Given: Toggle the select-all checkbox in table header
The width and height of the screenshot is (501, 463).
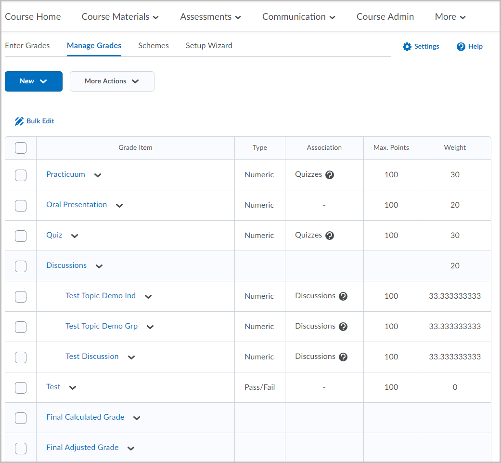Looking at the screenshot, I should tap(21, 148).
